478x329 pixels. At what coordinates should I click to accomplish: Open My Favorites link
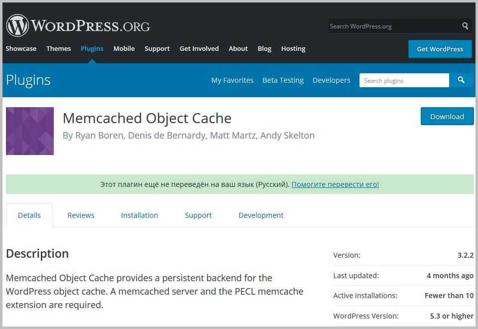(232, 80)
